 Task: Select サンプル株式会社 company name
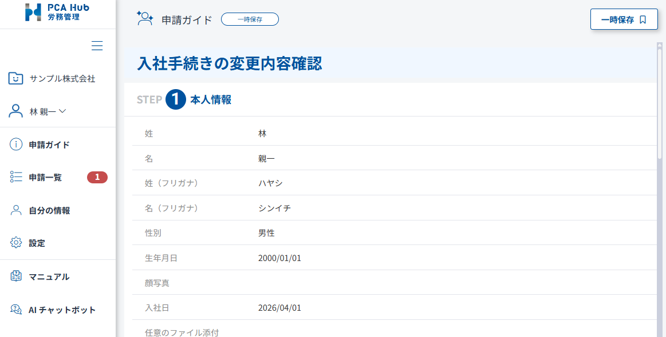tap(62, 79)
